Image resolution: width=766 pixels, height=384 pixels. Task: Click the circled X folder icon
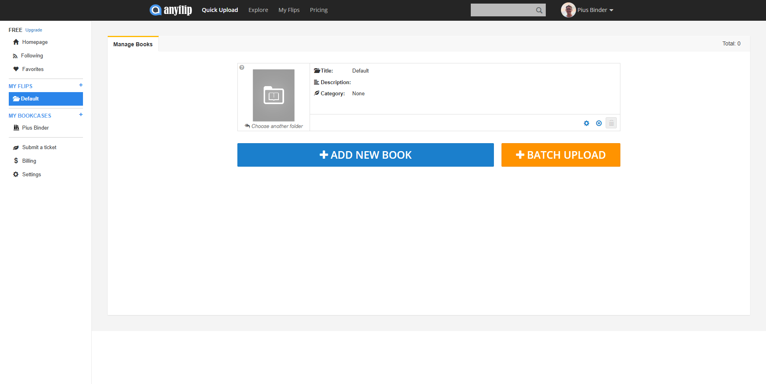pyautogui.click(x=598, y=123)
